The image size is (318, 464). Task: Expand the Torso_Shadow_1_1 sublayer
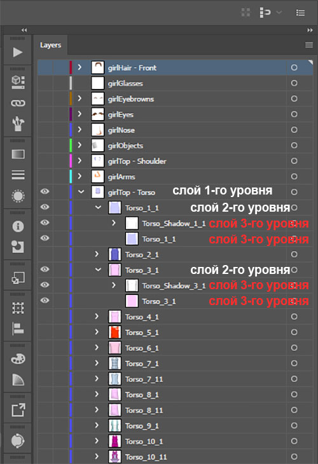pyautogui.click(x=114, y=223)
